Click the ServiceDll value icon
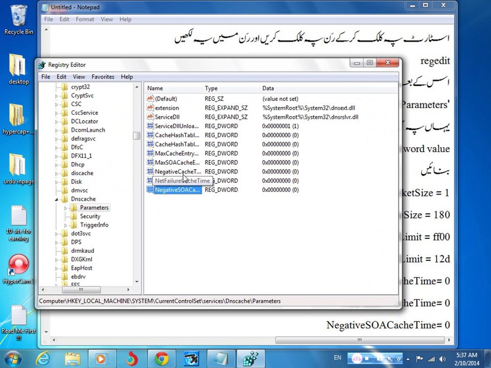Viewport: 491px width, 368px height. [x=150, y=117]
